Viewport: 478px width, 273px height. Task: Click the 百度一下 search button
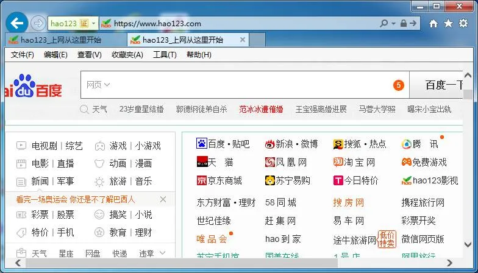[x=436, y=85]
